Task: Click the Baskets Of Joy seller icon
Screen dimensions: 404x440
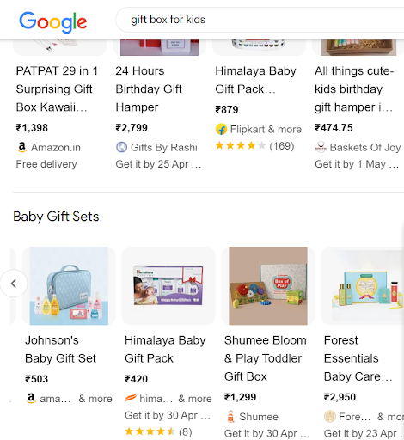Action: 321,147
